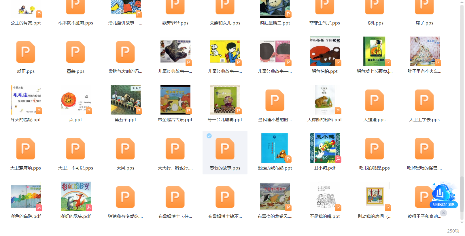Uncheck the 春节的故事.pps selection checkbox

pos(209,136)
